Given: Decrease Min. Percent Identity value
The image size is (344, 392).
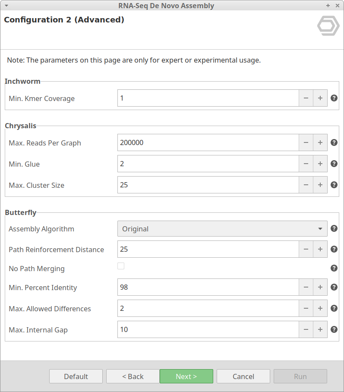Looking at the screenshot, I should (306, 287).
